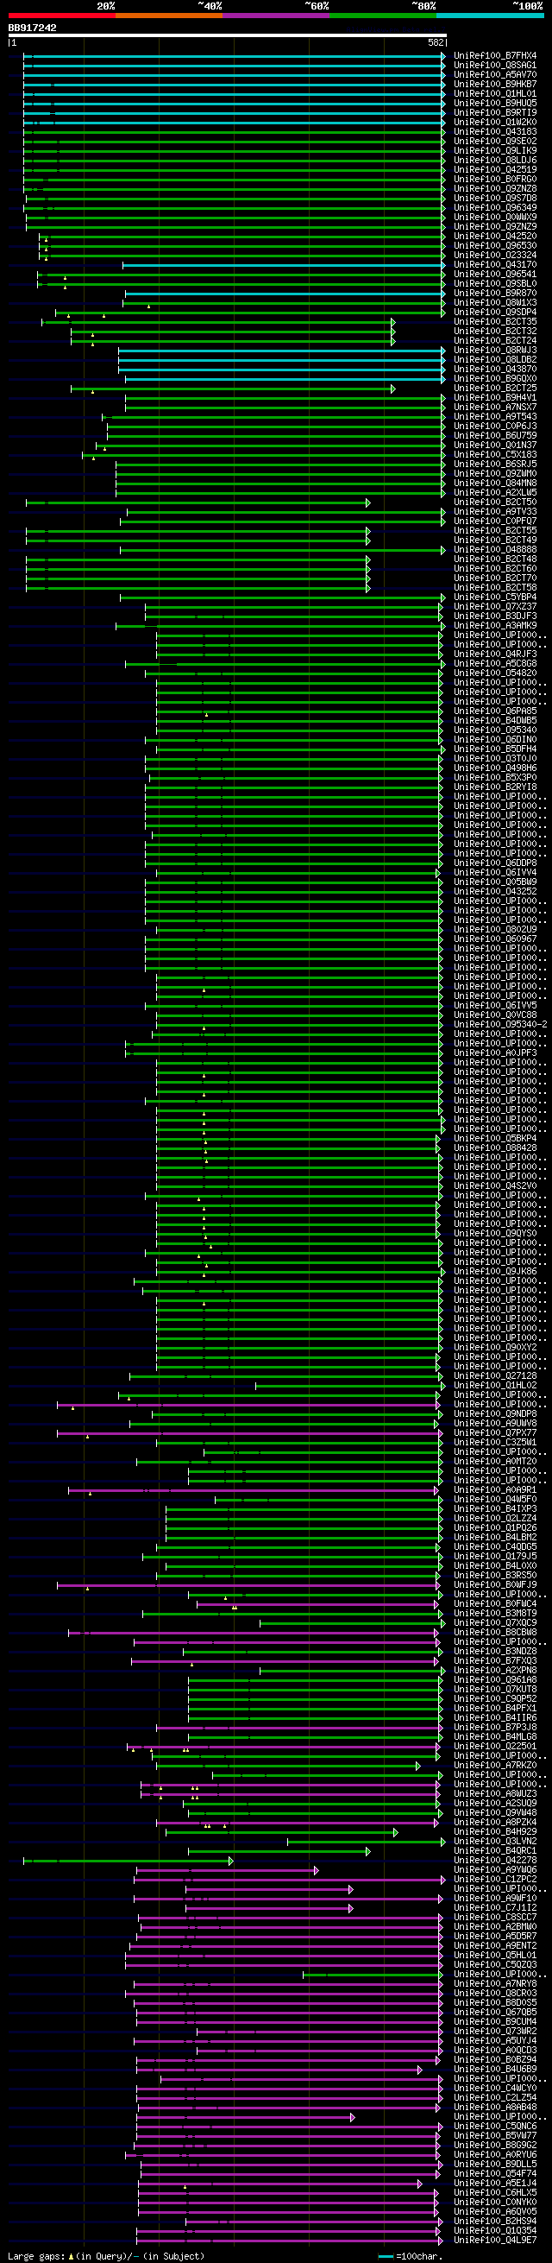
Task: Select UniRef100_A0A9R1 hit
Action: point(495,1490)
